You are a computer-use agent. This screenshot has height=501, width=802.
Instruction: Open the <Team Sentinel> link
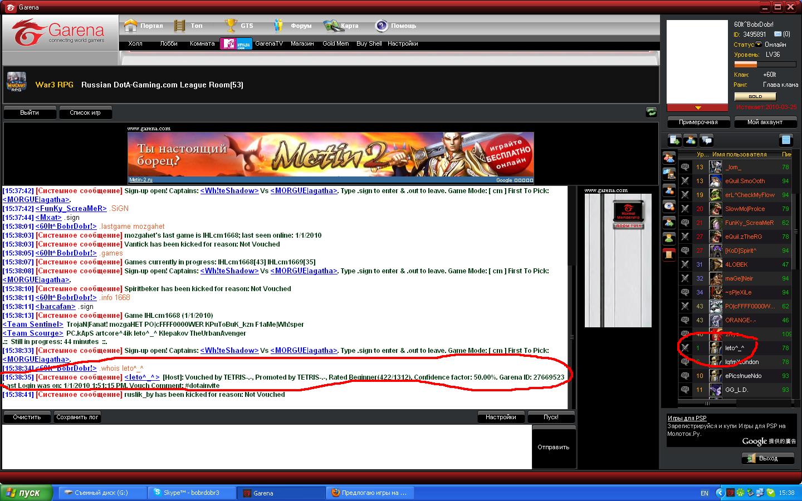[x=33, y=324]
